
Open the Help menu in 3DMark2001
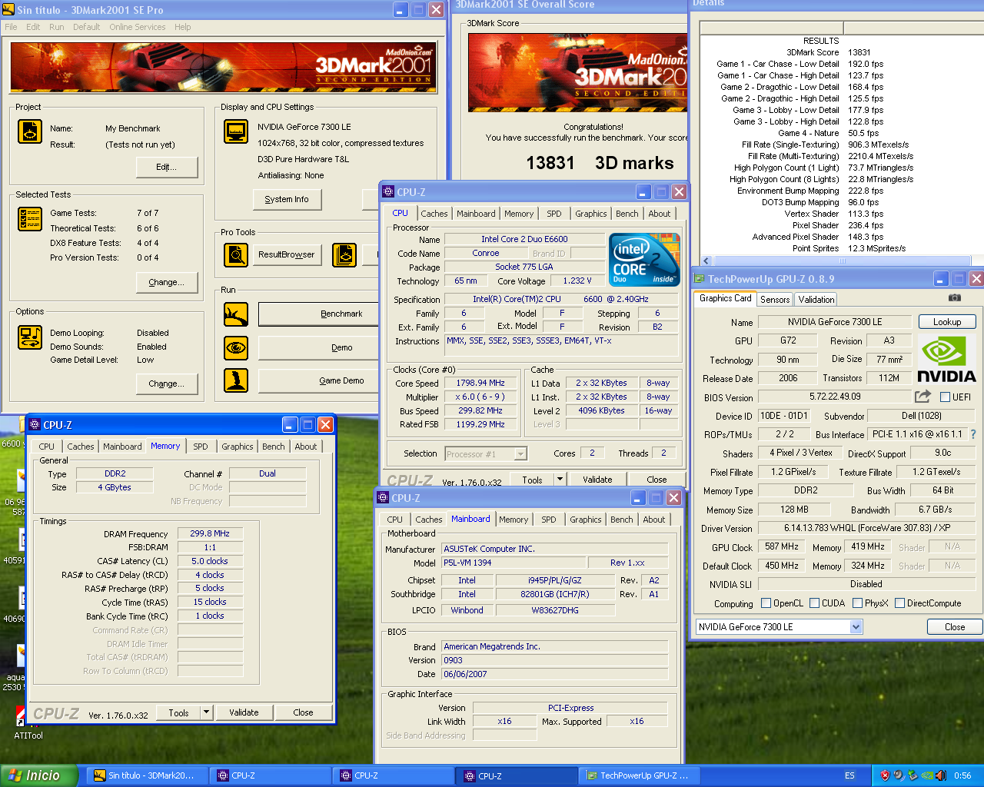pyautogui.click(x=182, y=27)
